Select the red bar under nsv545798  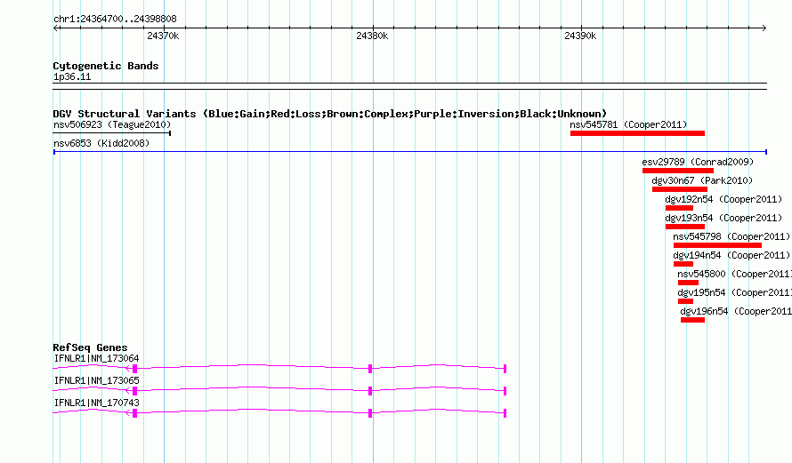click(x=717, y=245)
